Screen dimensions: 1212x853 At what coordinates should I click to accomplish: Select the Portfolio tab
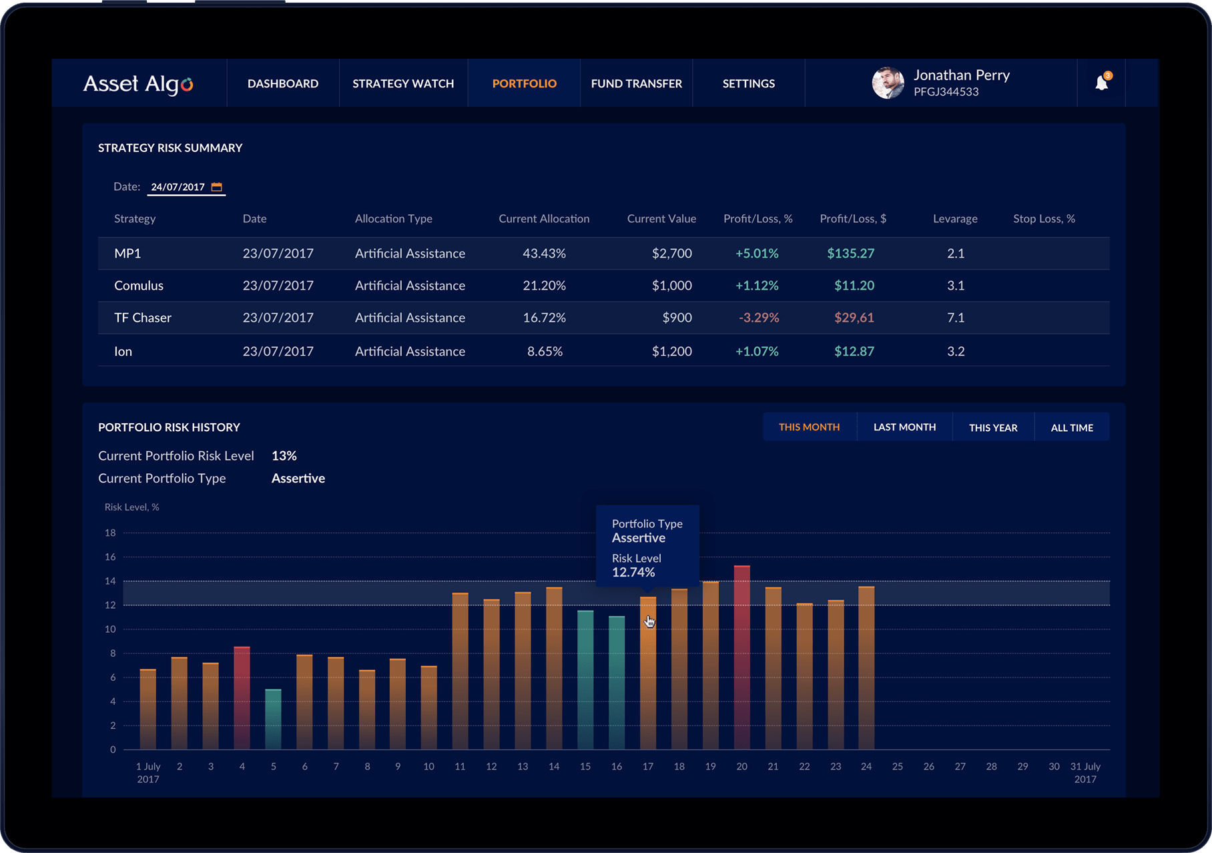pos(524,83)
